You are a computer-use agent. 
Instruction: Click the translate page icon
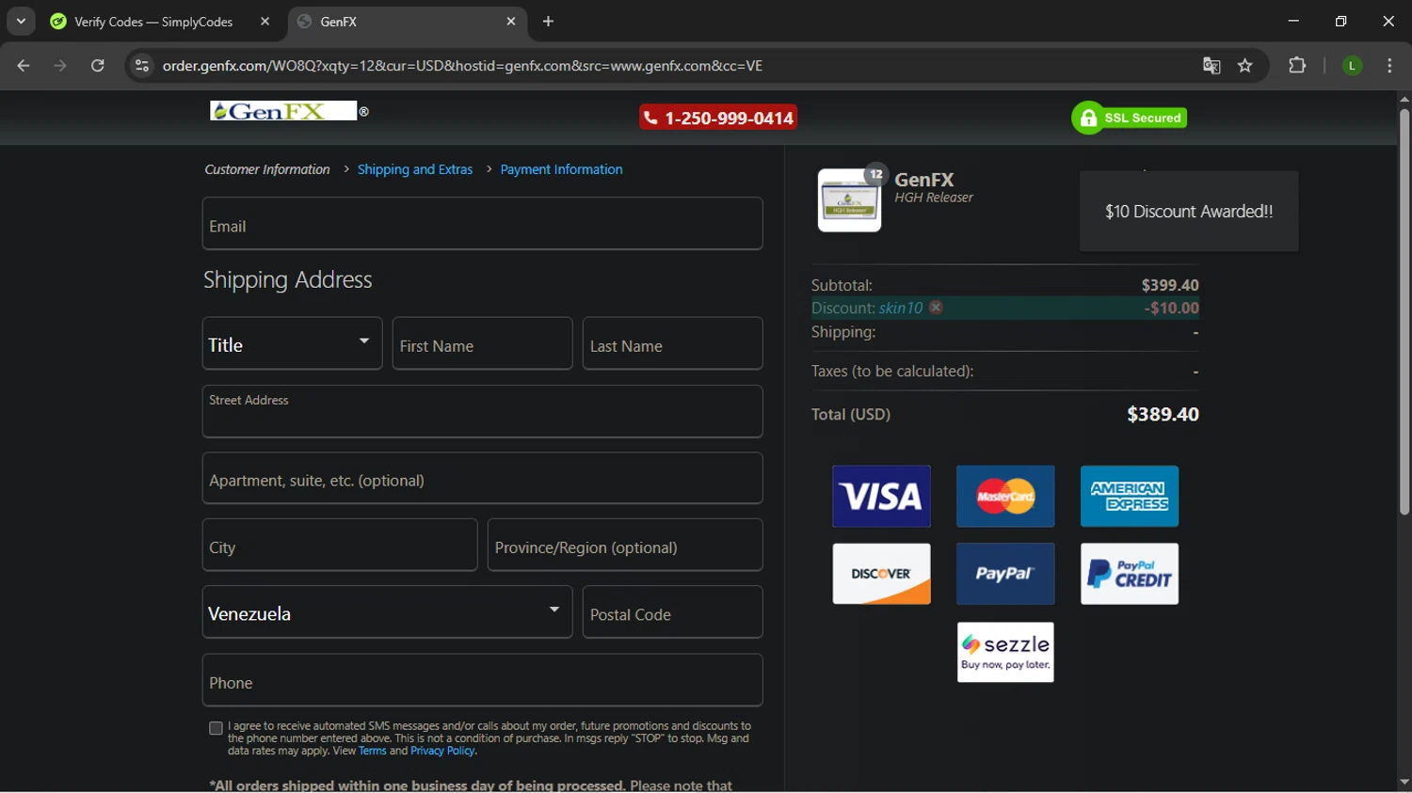[1211, 66]
